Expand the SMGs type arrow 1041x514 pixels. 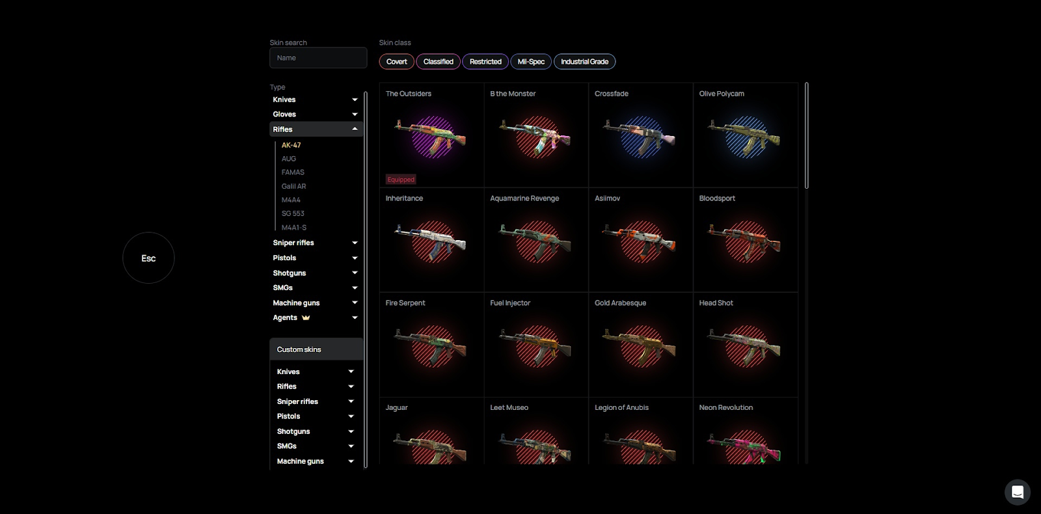pos(355,288)
